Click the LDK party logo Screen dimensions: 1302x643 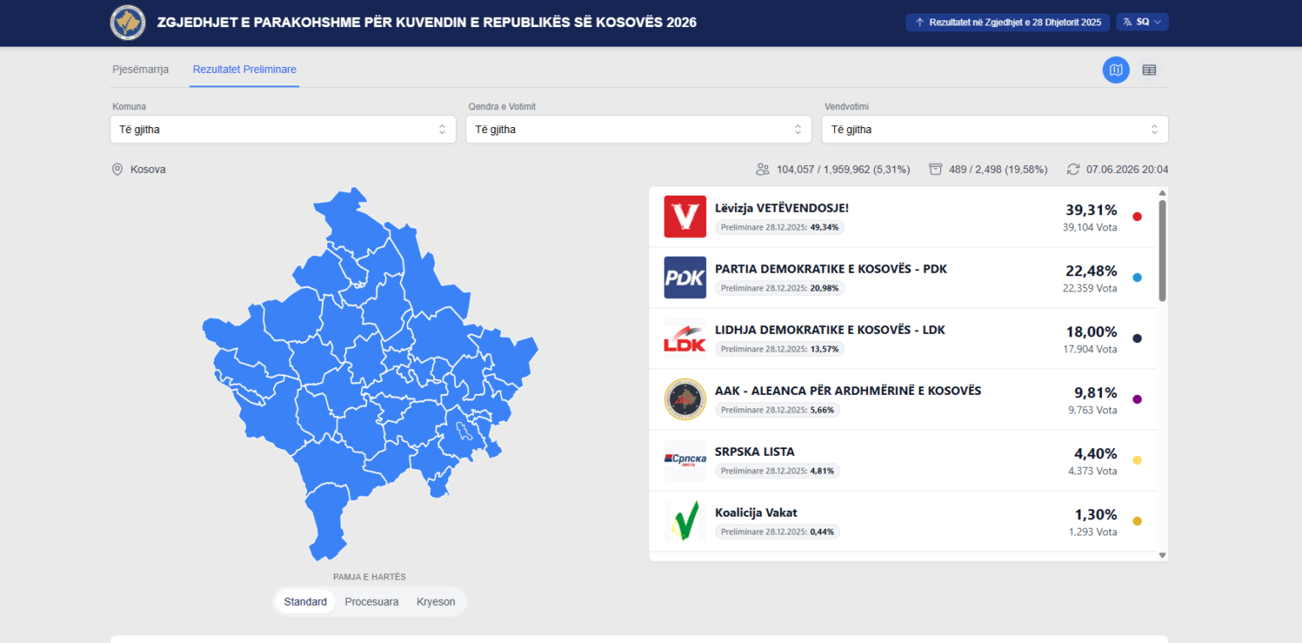pyautogui.click(x=685, y=339)
